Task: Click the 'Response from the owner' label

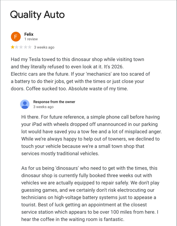Action: coord(54,102)
